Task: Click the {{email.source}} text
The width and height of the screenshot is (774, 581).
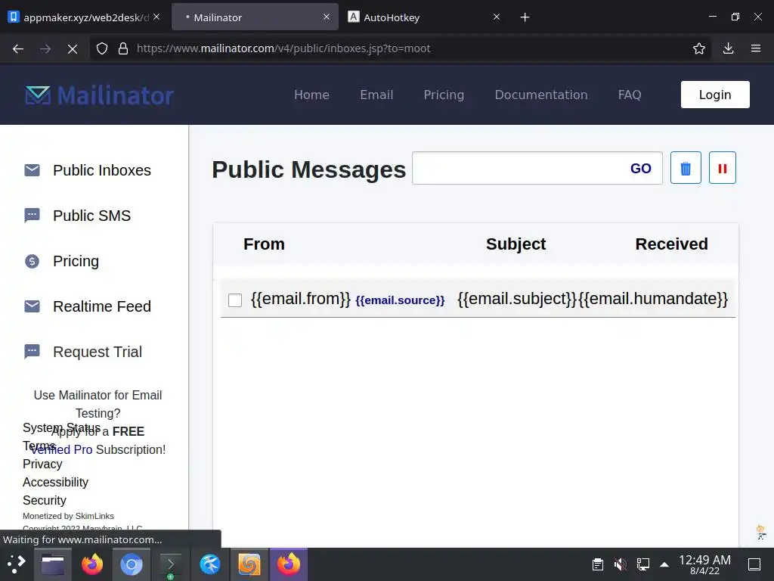Action: tap(400, 300)
